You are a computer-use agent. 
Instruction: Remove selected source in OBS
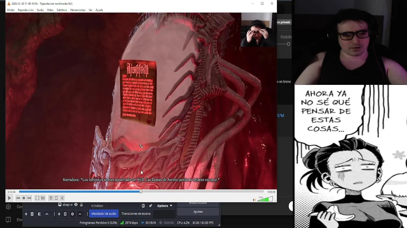(x=65, y=214)
